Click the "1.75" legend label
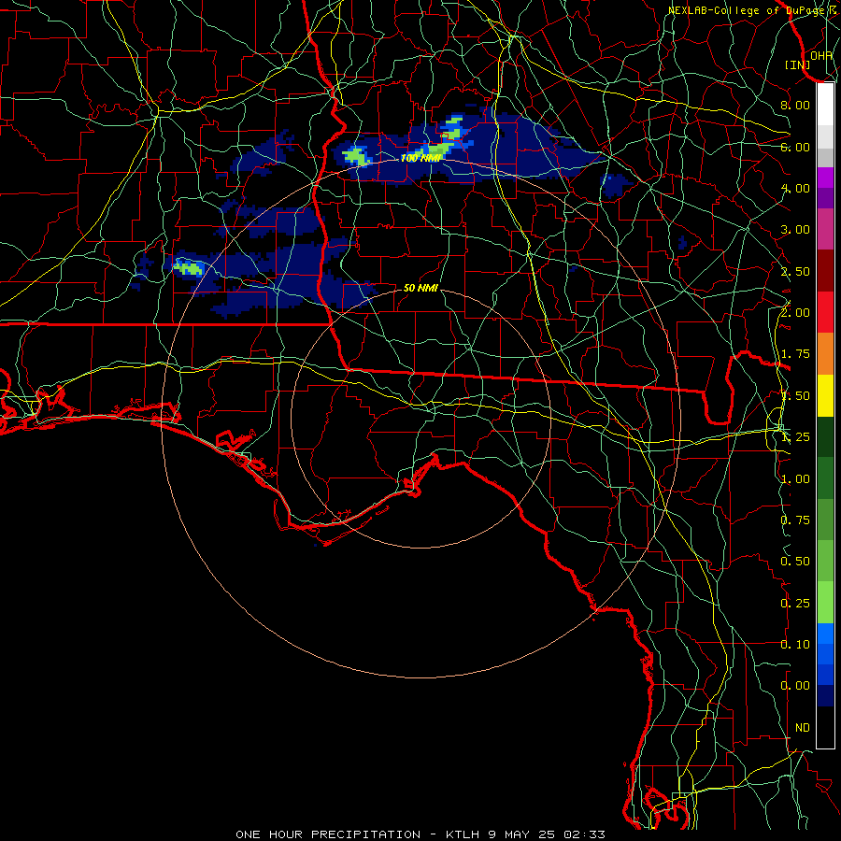This screenshot has width=841, height=841. coord(795,354)
